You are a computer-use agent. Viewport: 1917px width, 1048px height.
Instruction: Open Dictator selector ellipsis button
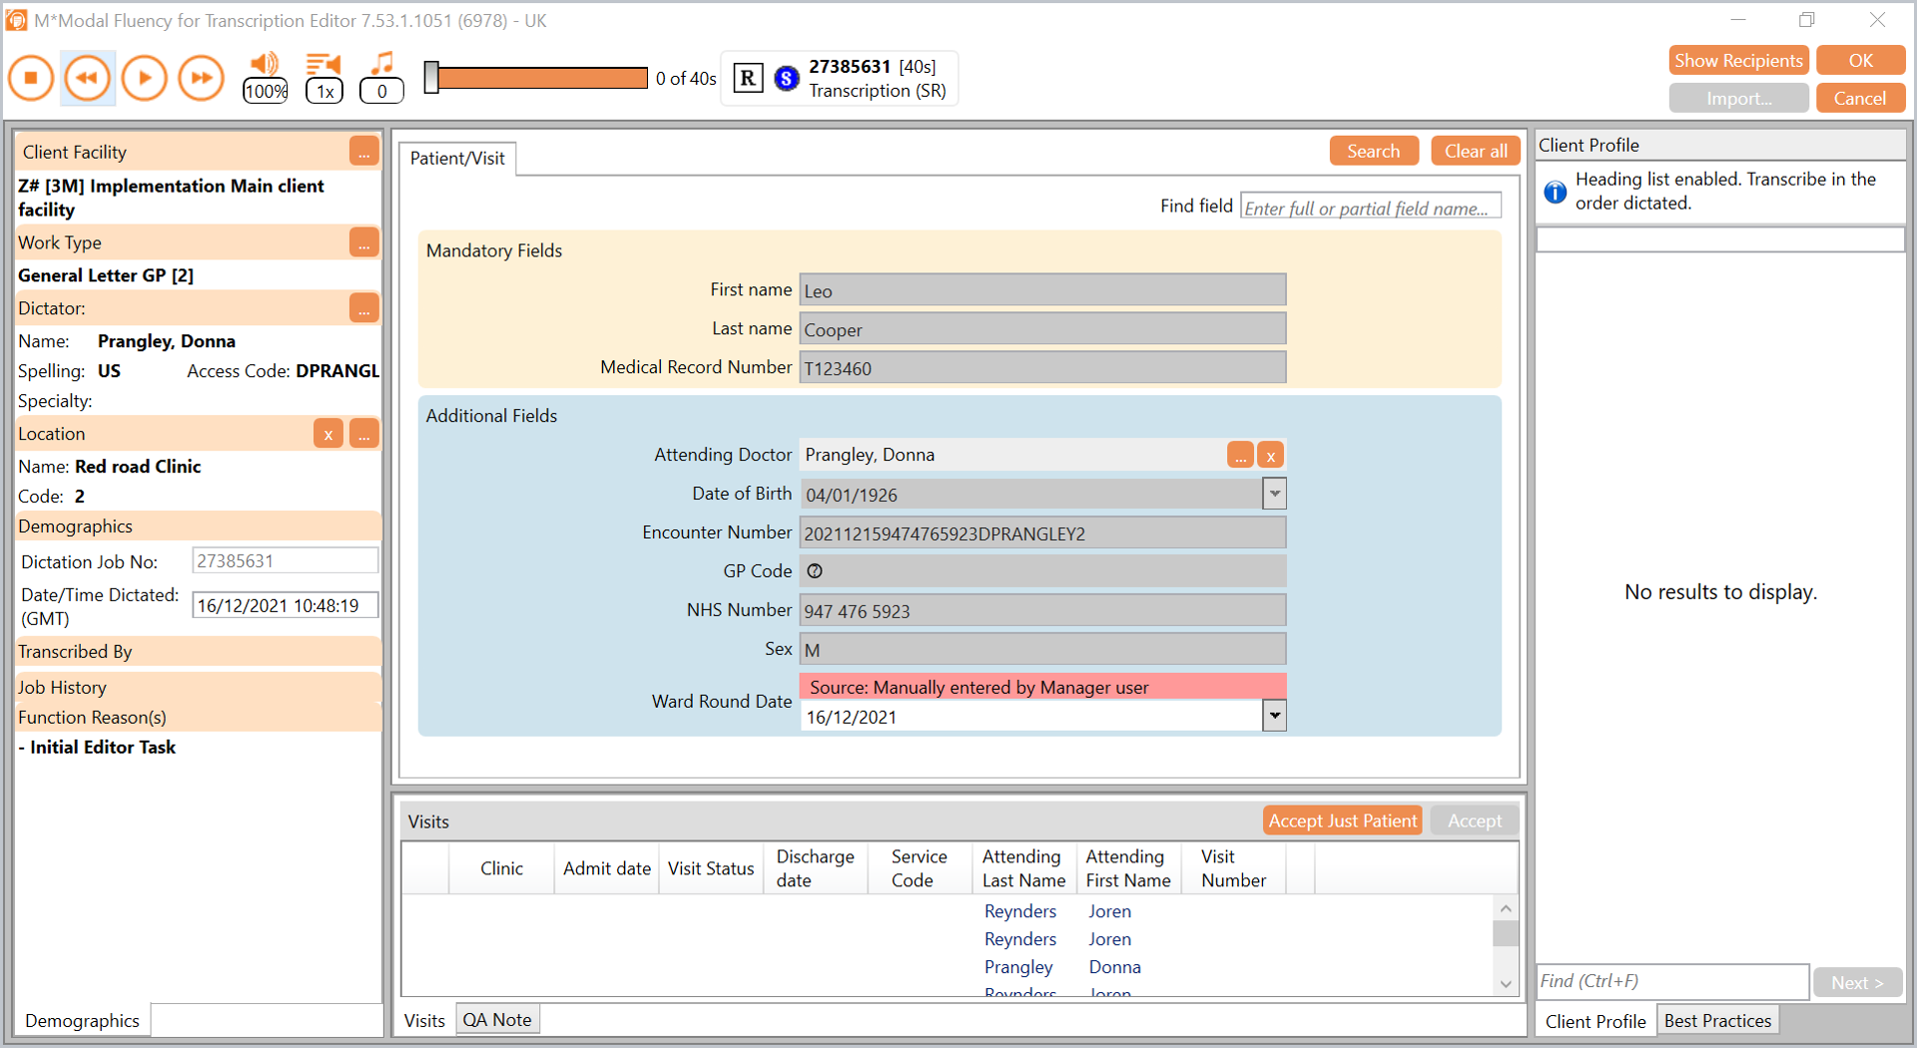click(364, 308)
